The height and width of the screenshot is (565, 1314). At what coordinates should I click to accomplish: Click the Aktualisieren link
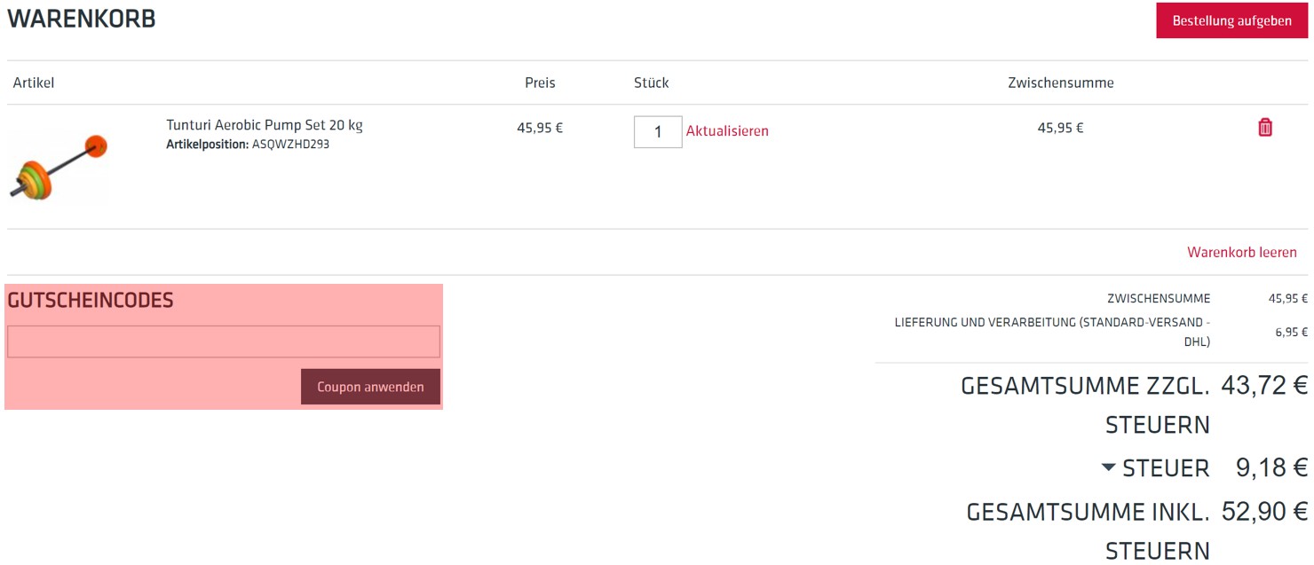coord(727,131)
